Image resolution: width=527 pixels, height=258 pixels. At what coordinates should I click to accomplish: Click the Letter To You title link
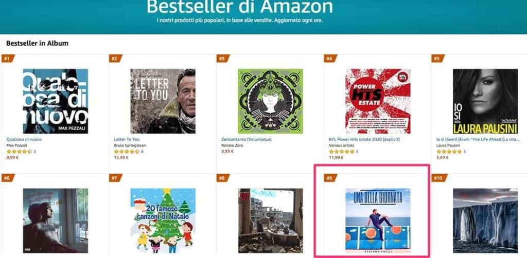point(127,139)
